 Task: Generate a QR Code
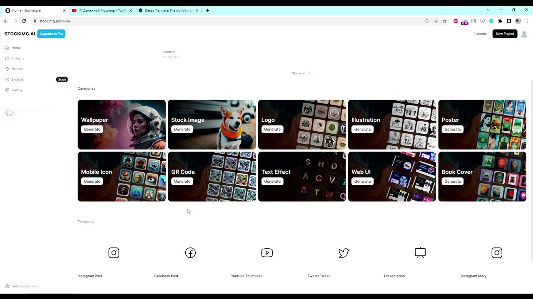[182, 181]
